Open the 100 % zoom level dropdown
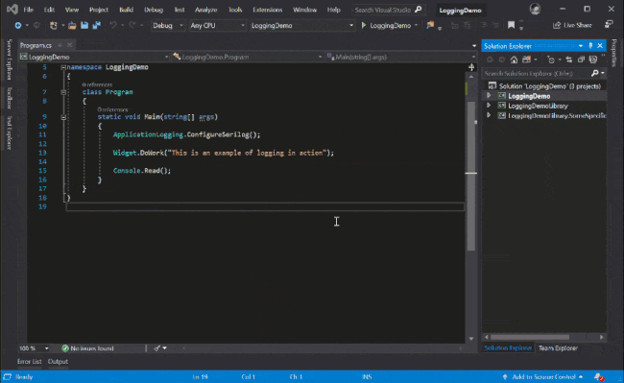Image resolution: width=624 pixels, height=383 pixels. tap(34, 348)
